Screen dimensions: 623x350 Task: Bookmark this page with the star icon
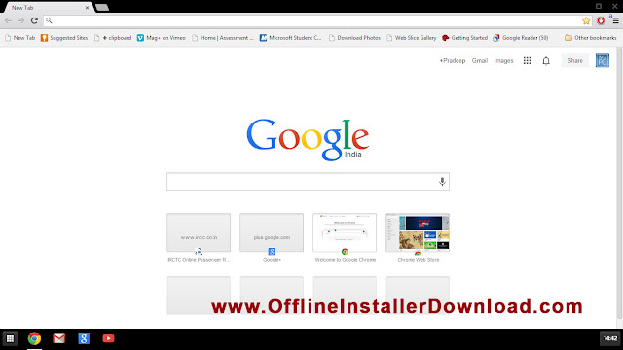(586, 21)
